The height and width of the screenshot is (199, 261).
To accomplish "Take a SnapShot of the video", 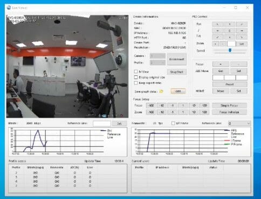I will [x=177, y=72].
